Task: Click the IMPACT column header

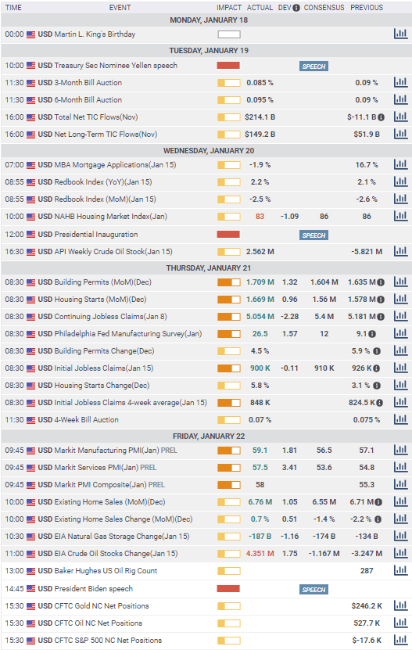Action: click(229, 8)
